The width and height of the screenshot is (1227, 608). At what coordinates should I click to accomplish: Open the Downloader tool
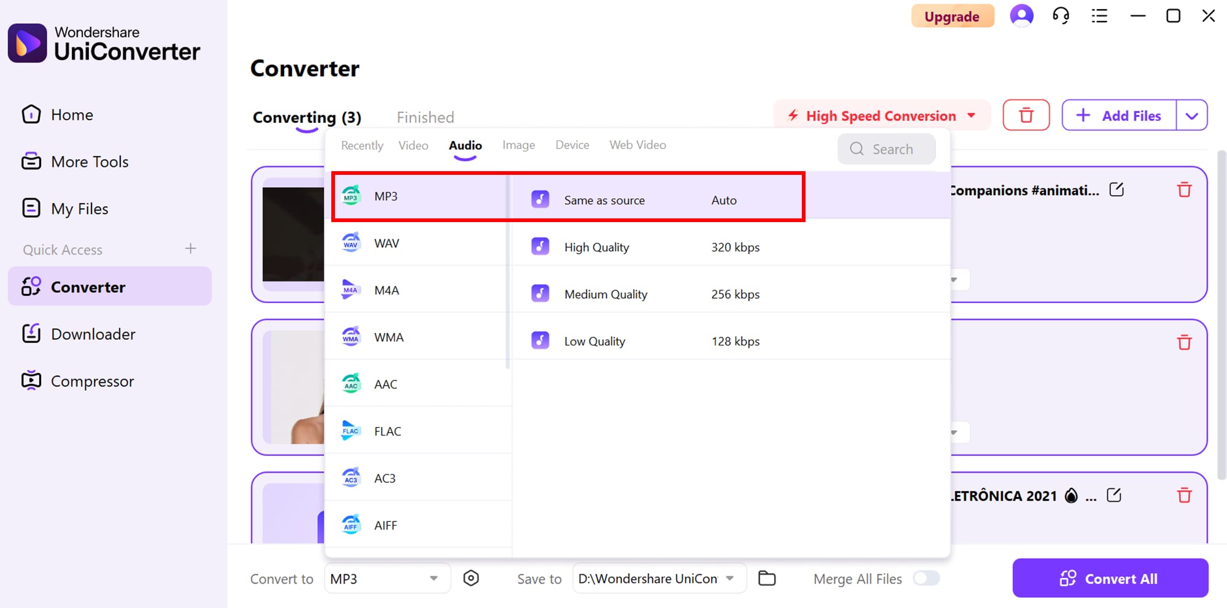(x=78, y=334)
